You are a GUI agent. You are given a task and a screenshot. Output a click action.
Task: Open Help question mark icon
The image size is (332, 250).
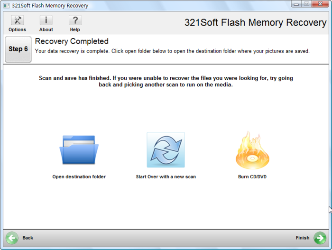point(75,20)
